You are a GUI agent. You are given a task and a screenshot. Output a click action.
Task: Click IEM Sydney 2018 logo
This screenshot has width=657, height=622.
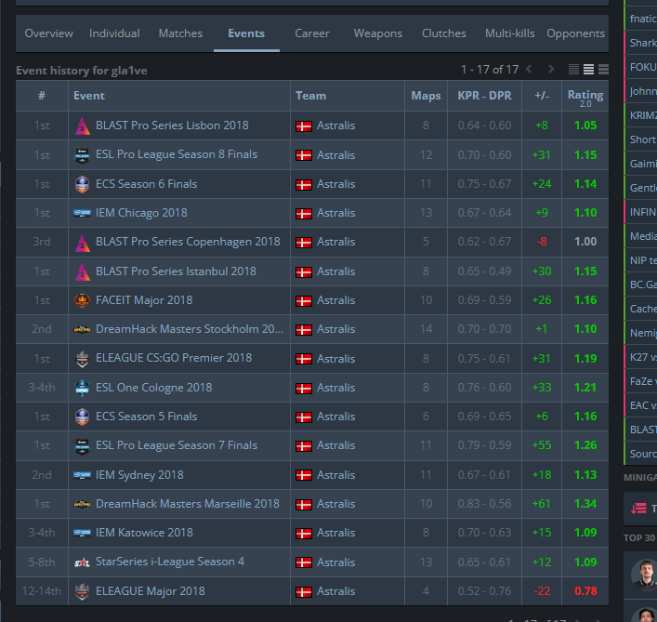[82, 475]
